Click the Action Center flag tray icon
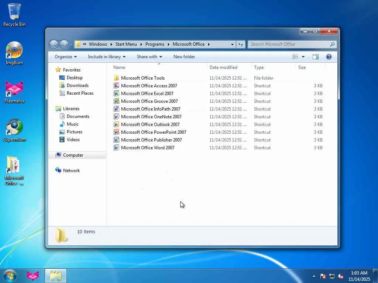 click(x=323, y=276)
